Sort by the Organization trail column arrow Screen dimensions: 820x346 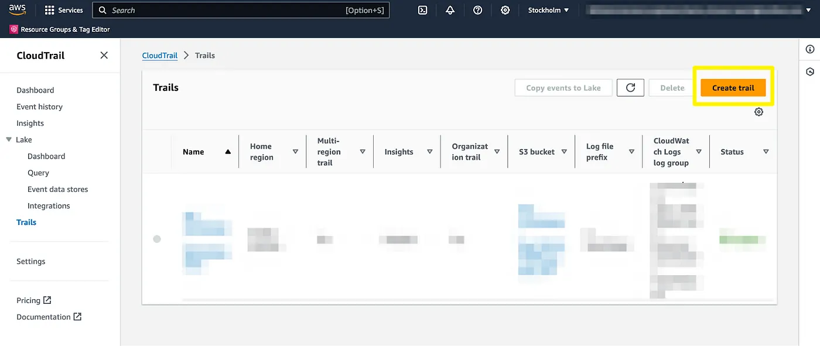pyautogui.click(x=497, y=152)
